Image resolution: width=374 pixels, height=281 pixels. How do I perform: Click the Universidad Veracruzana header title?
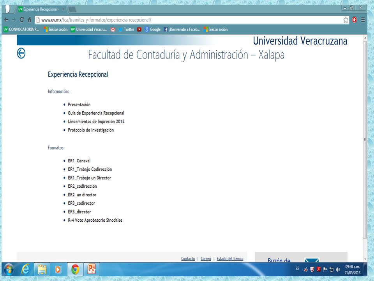tap(300, 41)
